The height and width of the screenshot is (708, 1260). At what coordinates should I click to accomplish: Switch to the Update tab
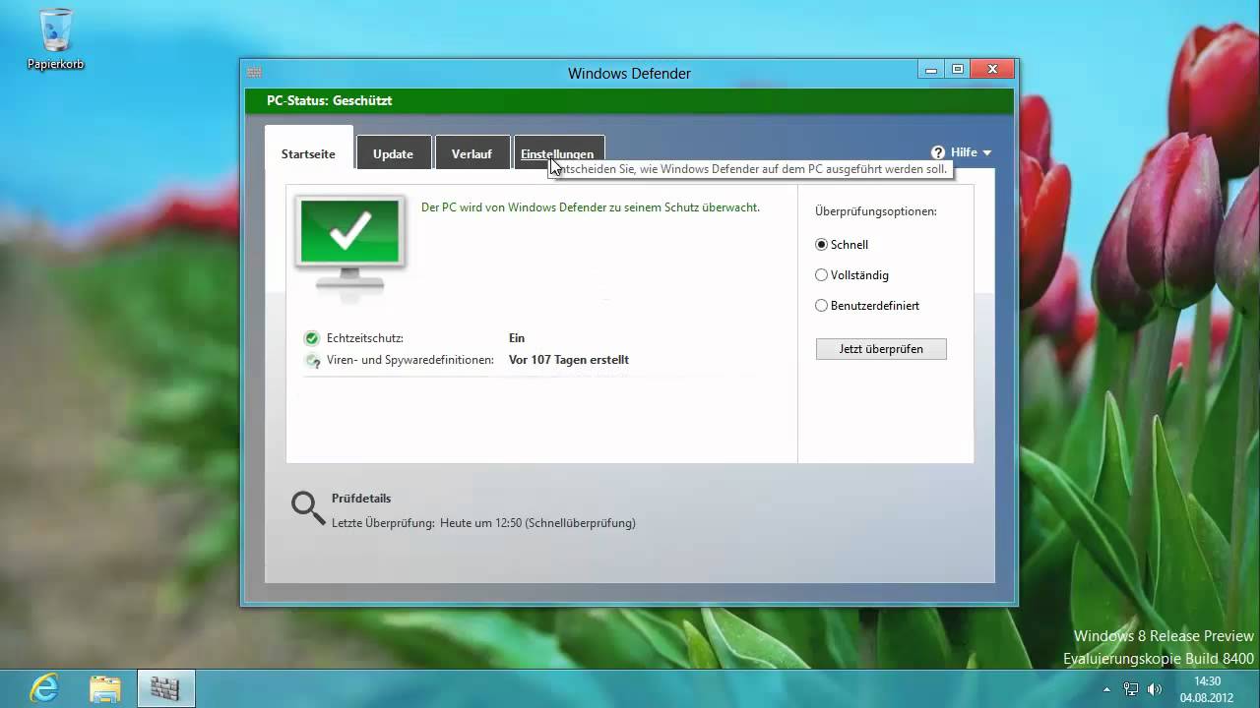point(393,154)
